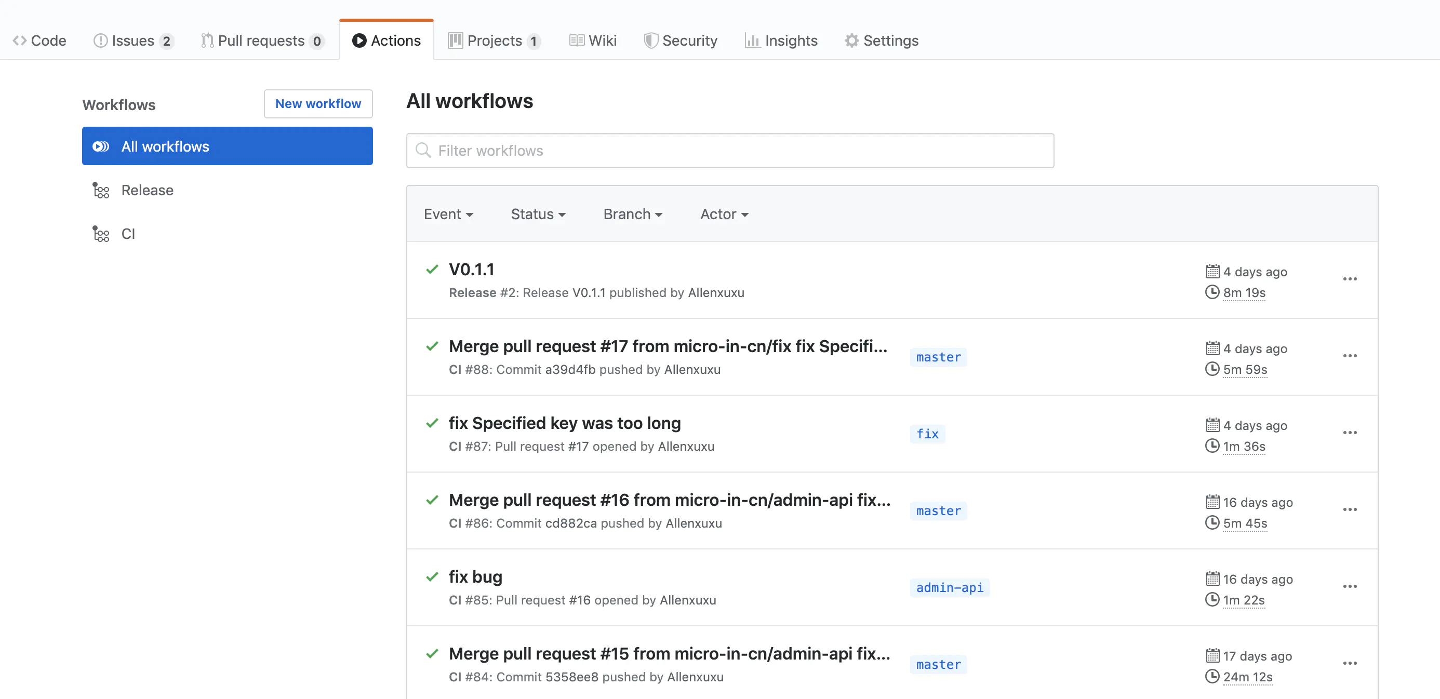This screenshot has width=1440, height=699.
Task: Open the Actor filter dropdown
Action: (724, 214)
